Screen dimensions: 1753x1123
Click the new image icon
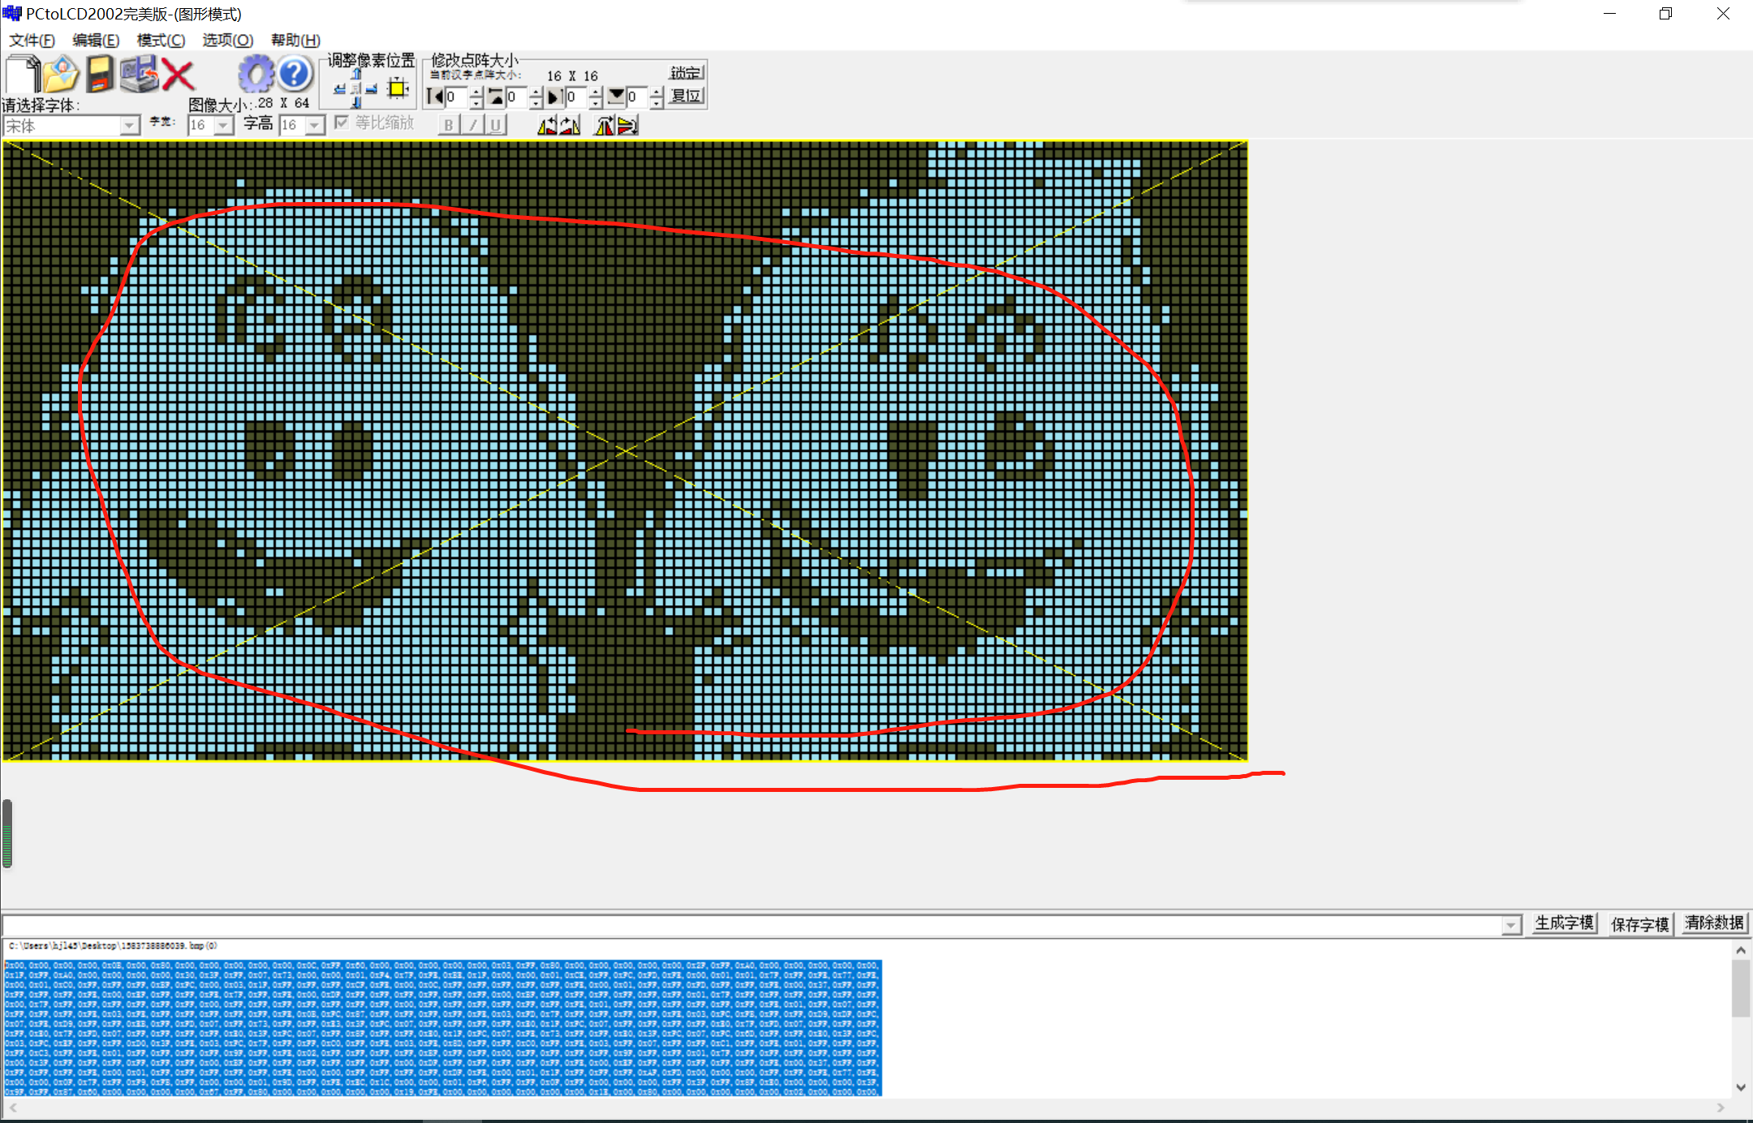coord(23,75)
